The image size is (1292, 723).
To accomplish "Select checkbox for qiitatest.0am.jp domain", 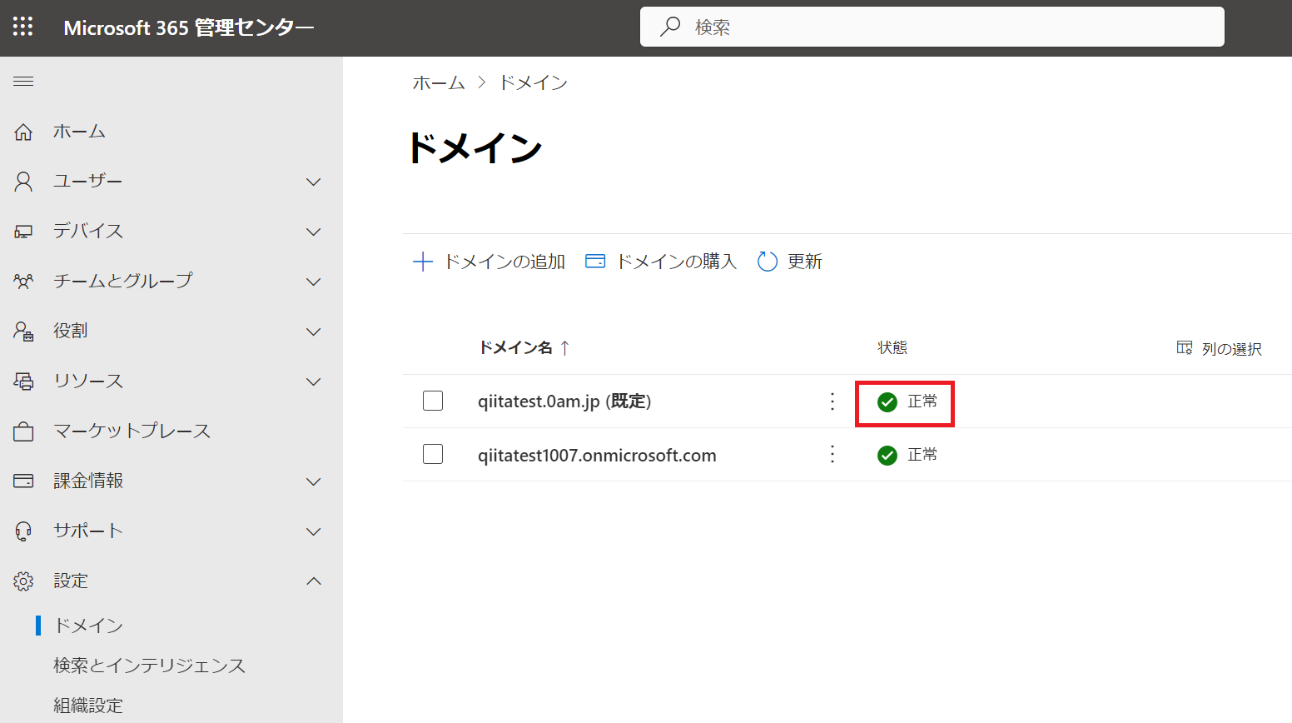I will coord(433,401).
